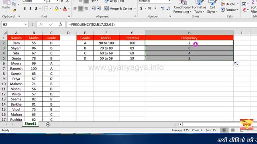Click the Sort & Filter button

(x=253, y=7)
